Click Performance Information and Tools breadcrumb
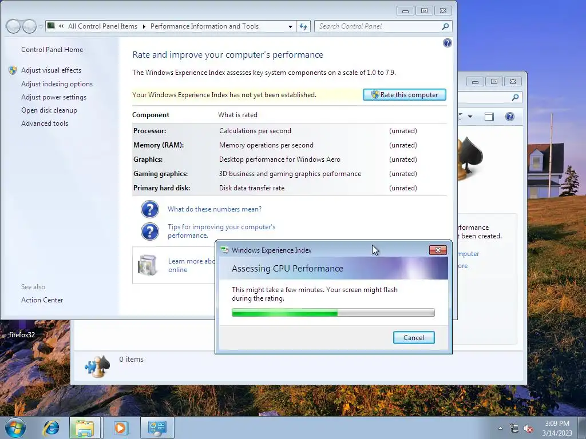The image size is (586, 439). tap(204, 26)
